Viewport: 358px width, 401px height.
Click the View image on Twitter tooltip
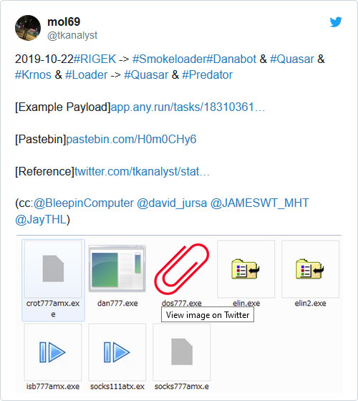(208, 315)
